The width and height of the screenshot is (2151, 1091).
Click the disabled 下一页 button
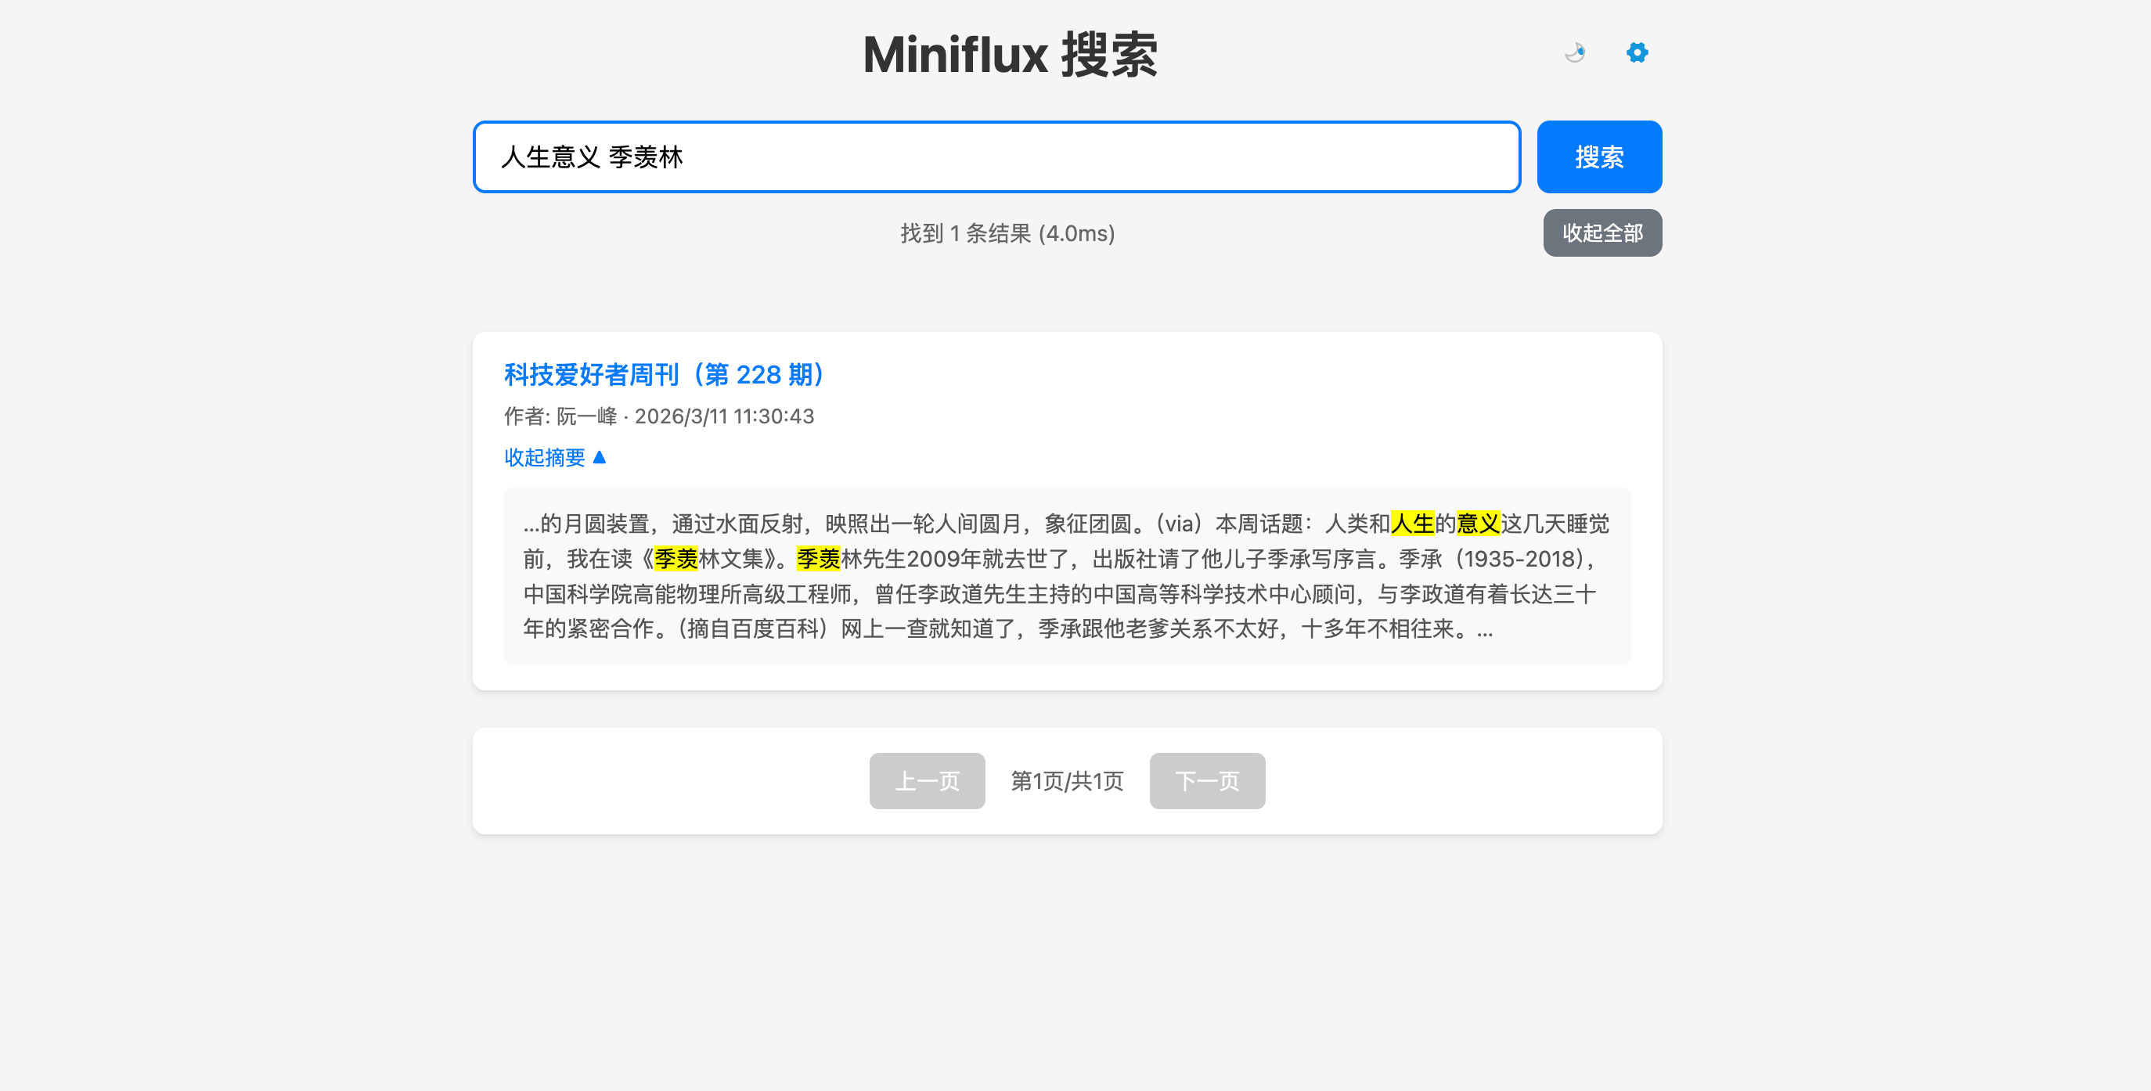1206,781
